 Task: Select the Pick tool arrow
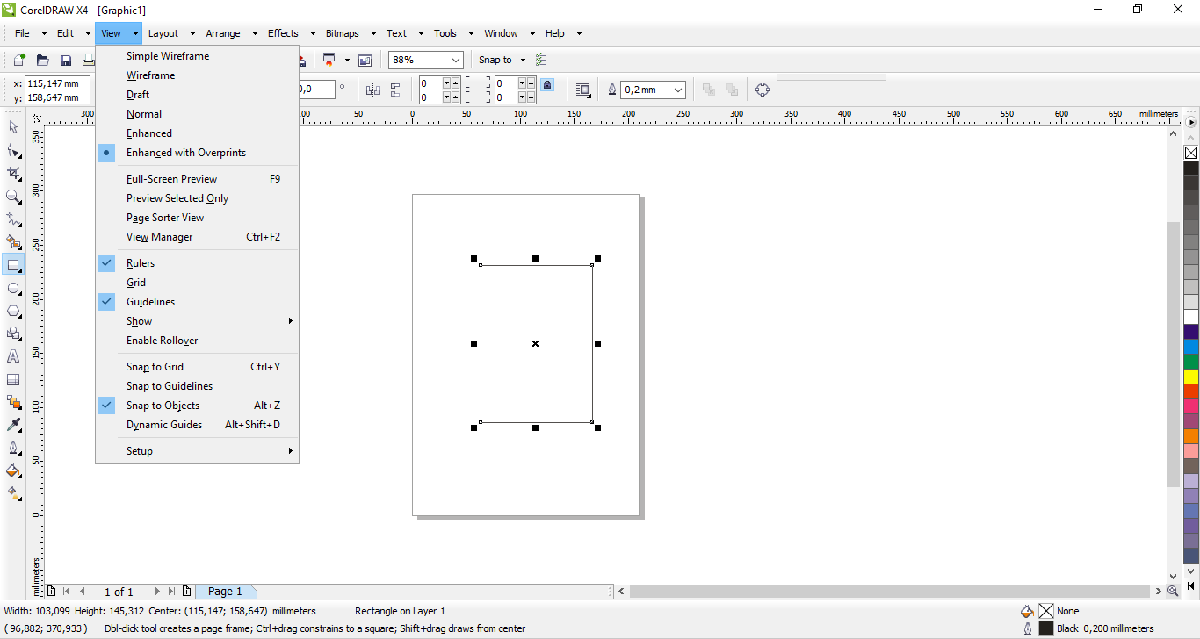coord(13,127)
